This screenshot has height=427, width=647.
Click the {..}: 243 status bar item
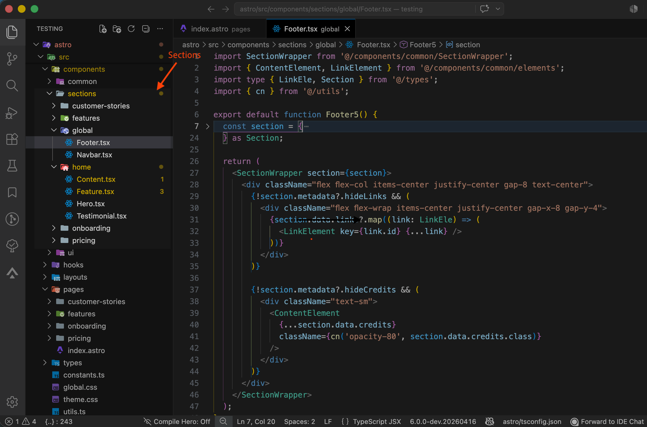click(59, 421)
